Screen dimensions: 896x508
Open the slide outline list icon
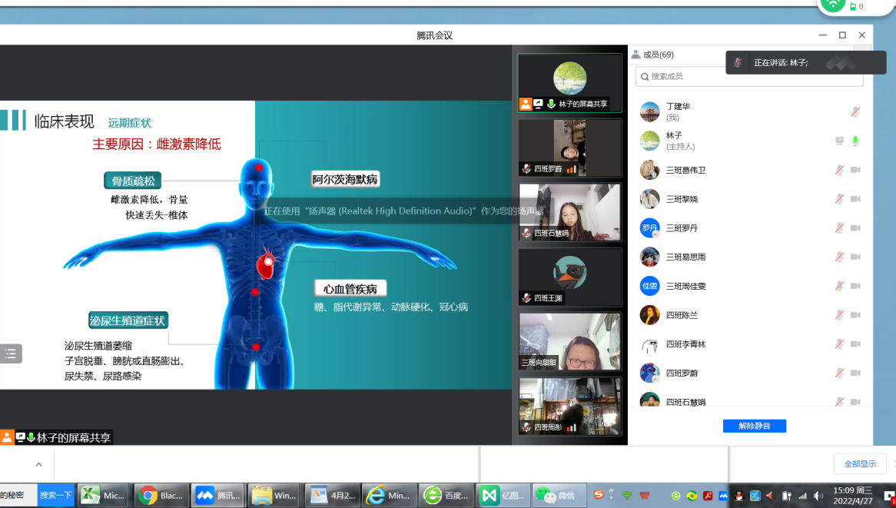[11, 354]
